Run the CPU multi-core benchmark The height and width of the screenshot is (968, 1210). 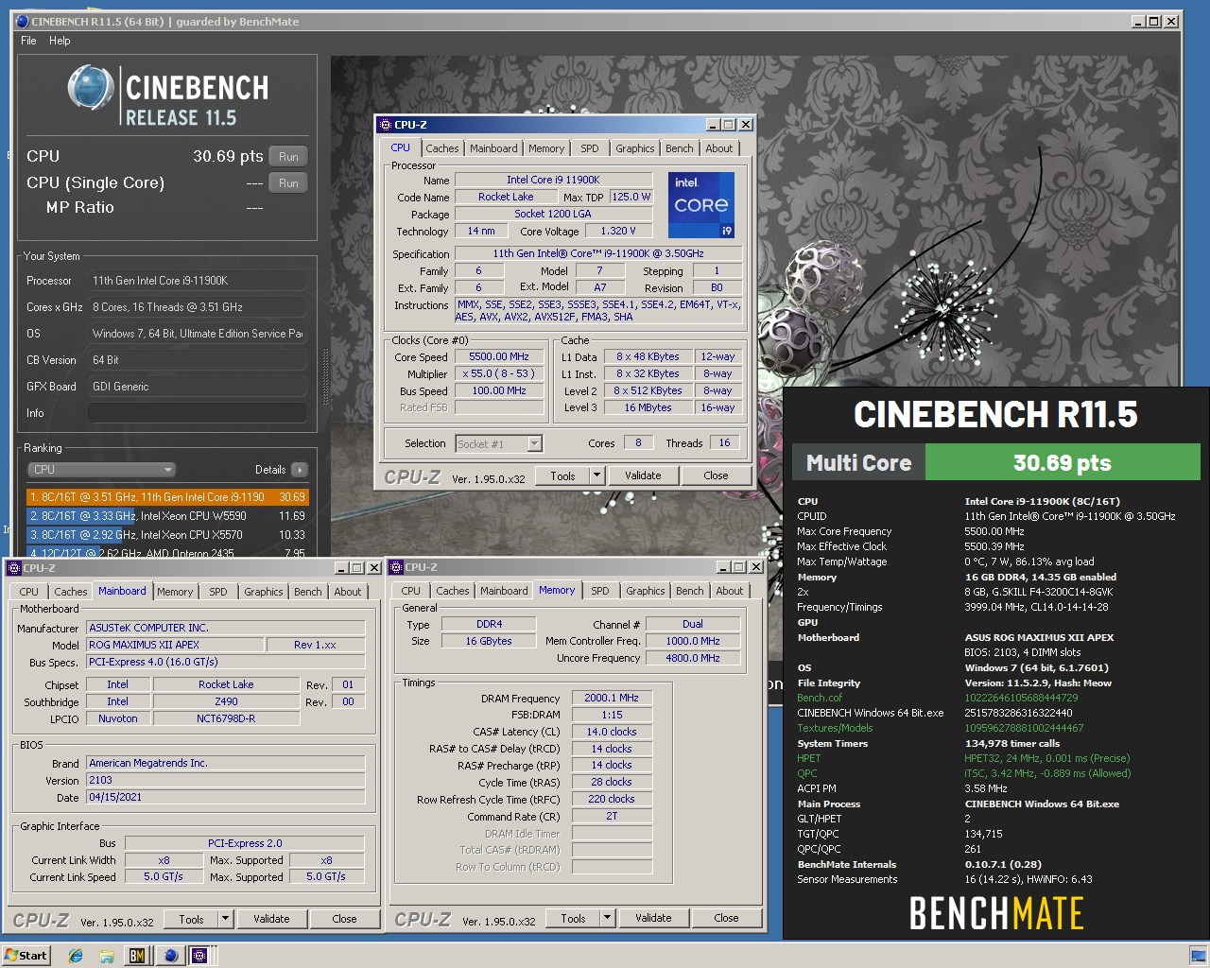tap(288, 157)
